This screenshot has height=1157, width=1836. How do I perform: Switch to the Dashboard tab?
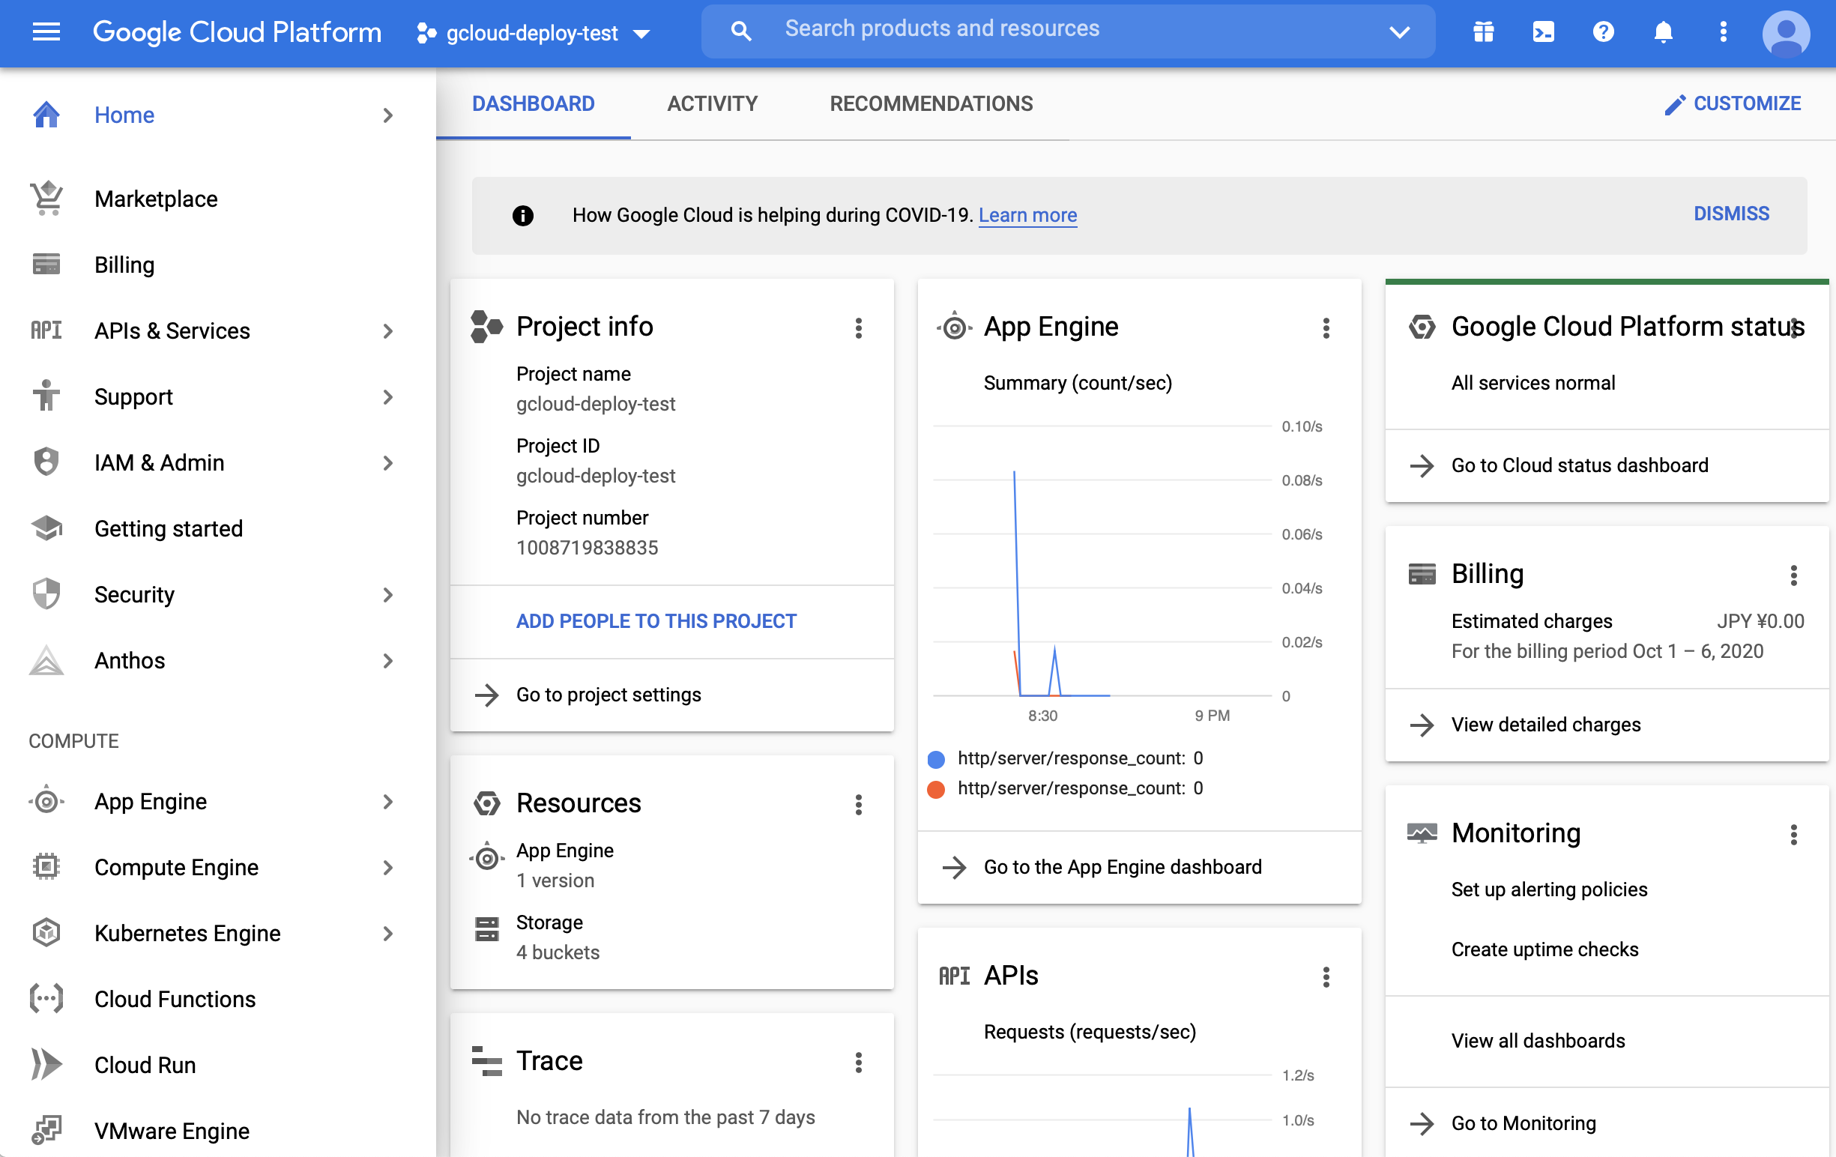pyautogui.click(x=533, y=103)
